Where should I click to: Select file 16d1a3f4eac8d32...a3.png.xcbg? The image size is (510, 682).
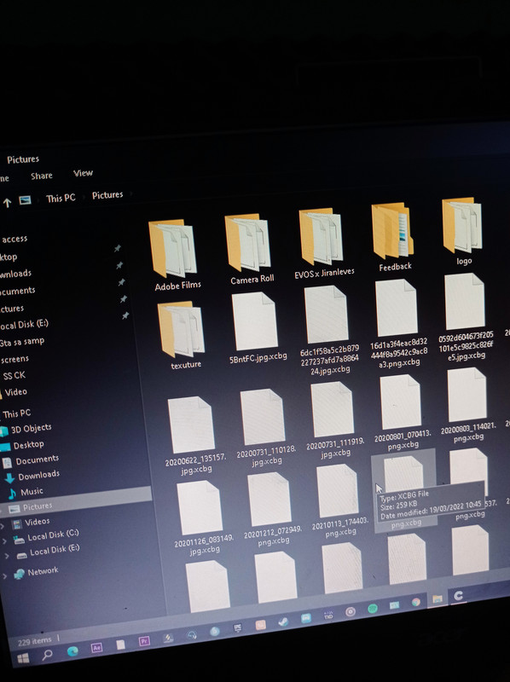(397, 324)
